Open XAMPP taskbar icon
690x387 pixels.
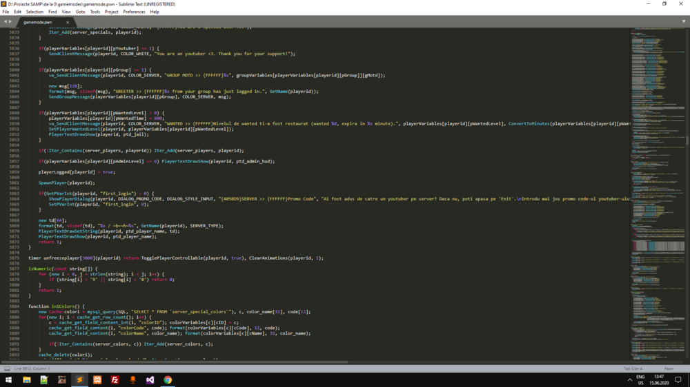[97, 379]
